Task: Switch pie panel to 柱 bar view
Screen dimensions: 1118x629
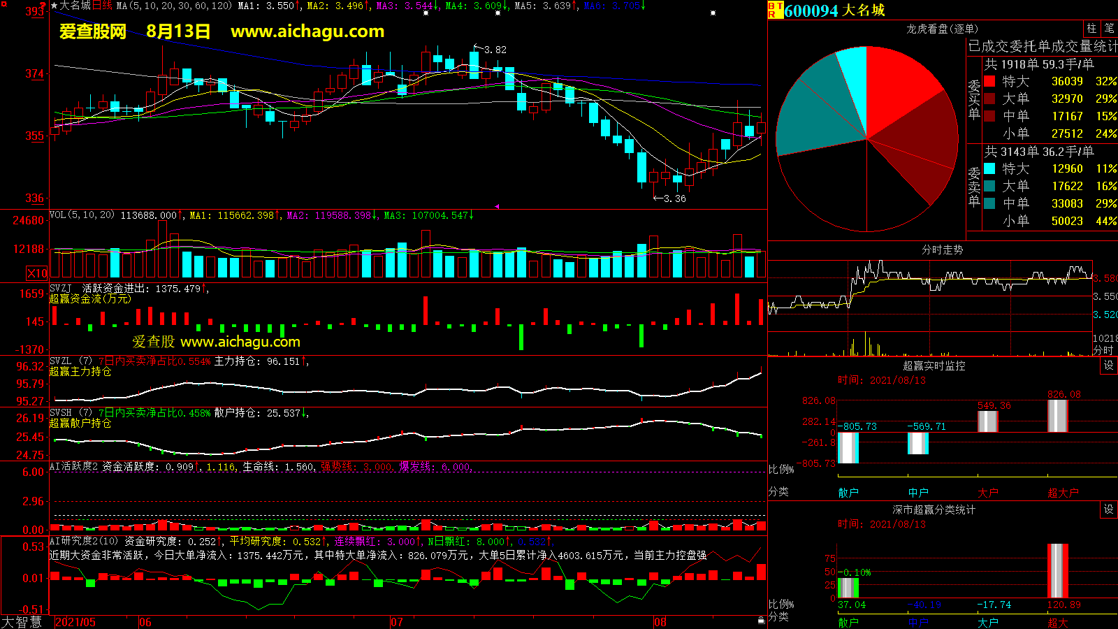Action: 1091,29
